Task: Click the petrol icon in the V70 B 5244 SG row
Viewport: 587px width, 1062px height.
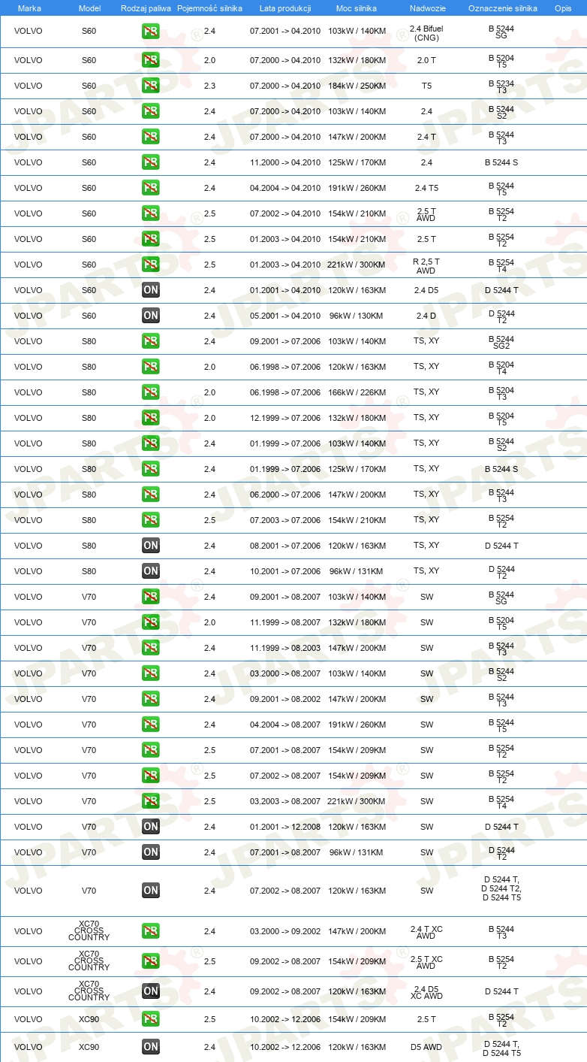Action: (x=151, y=597)
